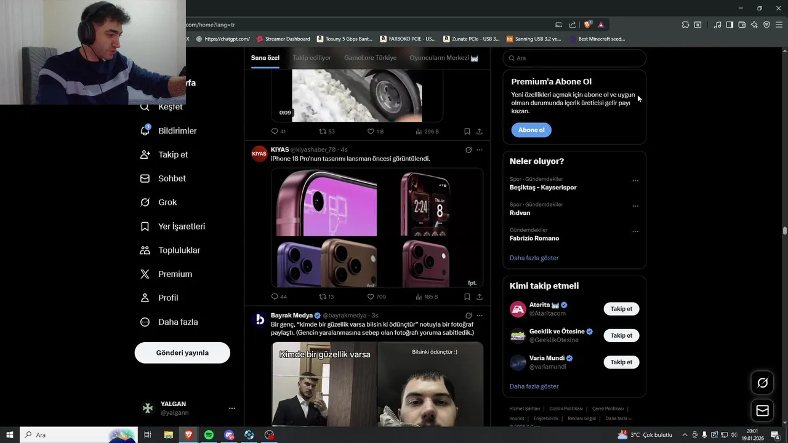Viewport: 788px width, 443px height.
Task: Open Gizlilik Politikası footer link
Action: click(x=566, y=409)
